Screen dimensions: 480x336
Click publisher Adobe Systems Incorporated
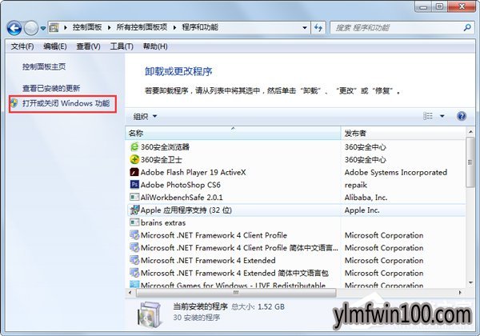point(396,172)
